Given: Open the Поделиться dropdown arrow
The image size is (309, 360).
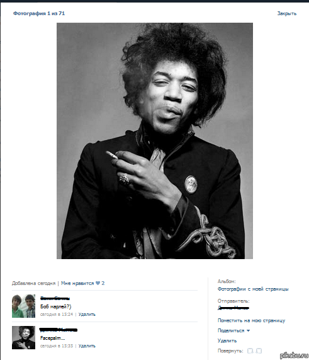Looking at the screenshot, I should click(x=248, y=331).
